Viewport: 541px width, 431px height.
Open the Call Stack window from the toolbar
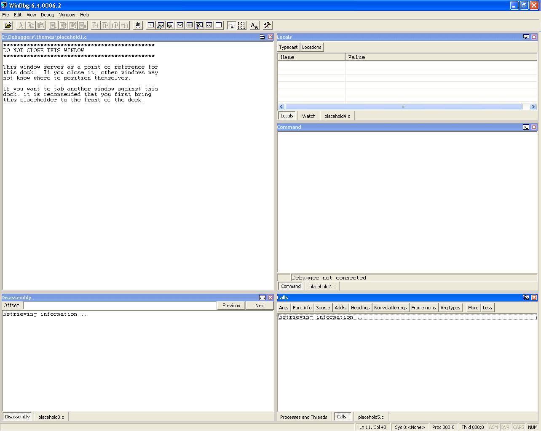coord(199,25)
